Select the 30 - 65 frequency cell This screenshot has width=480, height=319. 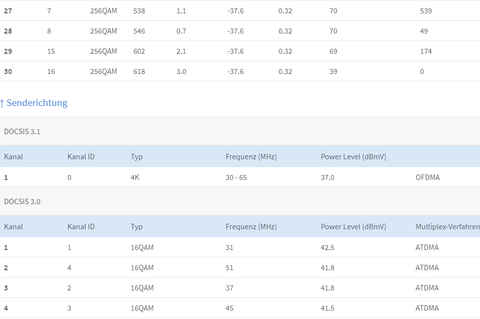[x=236, y=177]
